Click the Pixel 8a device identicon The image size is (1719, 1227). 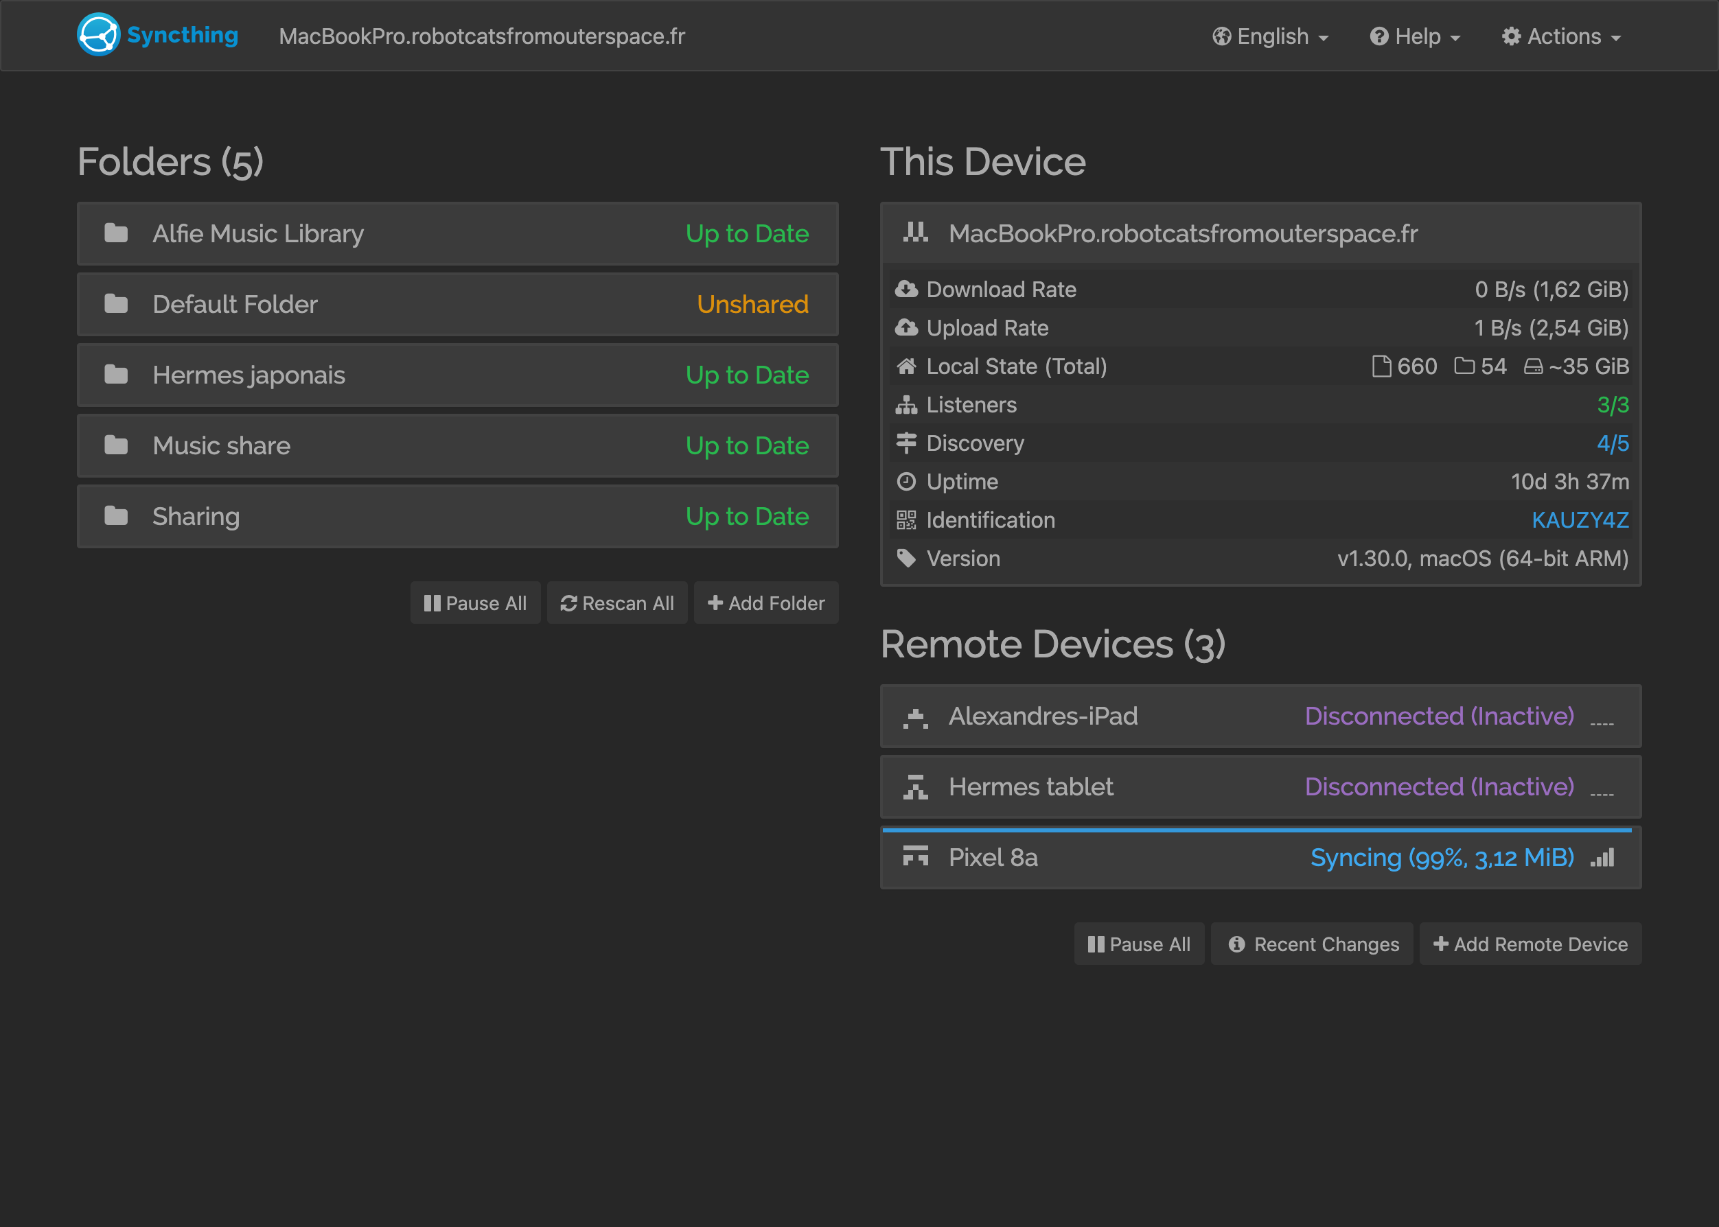[x=915, y=857]
